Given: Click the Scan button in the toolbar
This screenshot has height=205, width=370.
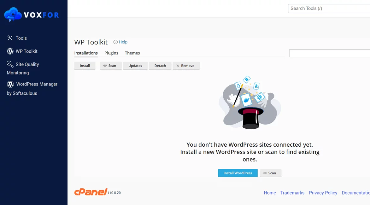Looking at the screenshot, I should point(111,66).
